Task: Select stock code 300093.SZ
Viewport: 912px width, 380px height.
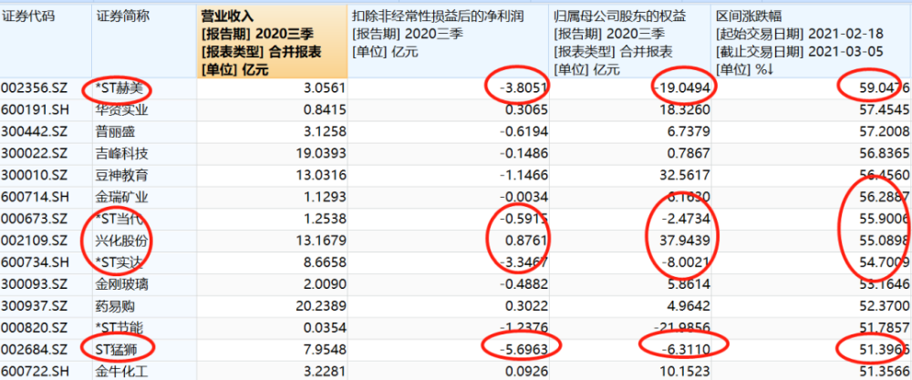Action: [35, 284]
